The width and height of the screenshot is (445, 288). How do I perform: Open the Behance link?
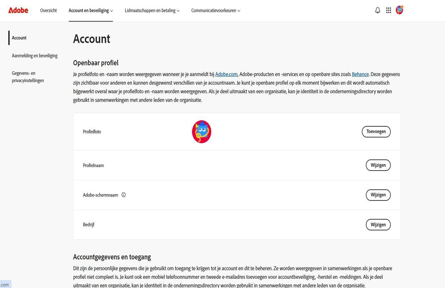click(x=360, y=74)
